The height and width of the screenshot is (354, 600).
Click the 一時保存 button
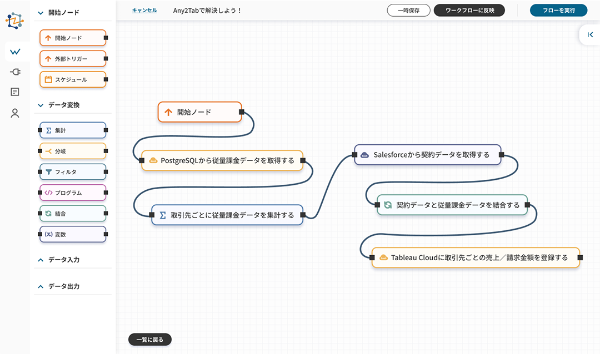(x=408, y=10)
